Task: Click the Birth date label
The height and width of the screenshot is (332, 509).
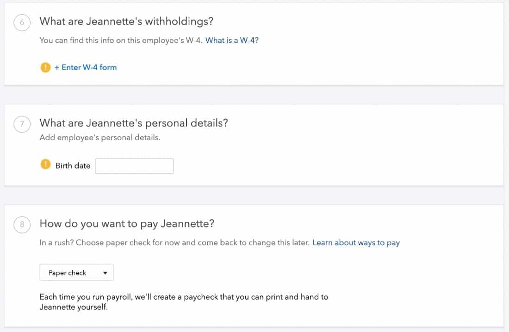Action: point(73,166)
